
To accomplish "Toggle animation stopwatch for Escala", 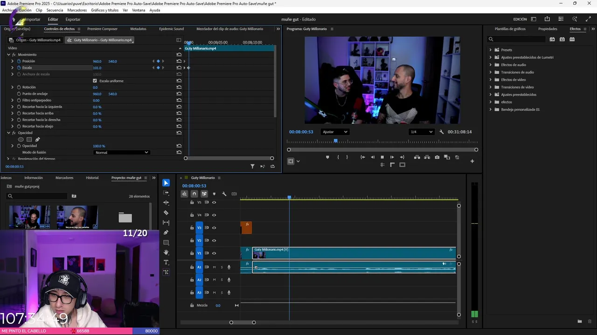I will [19, 67].
